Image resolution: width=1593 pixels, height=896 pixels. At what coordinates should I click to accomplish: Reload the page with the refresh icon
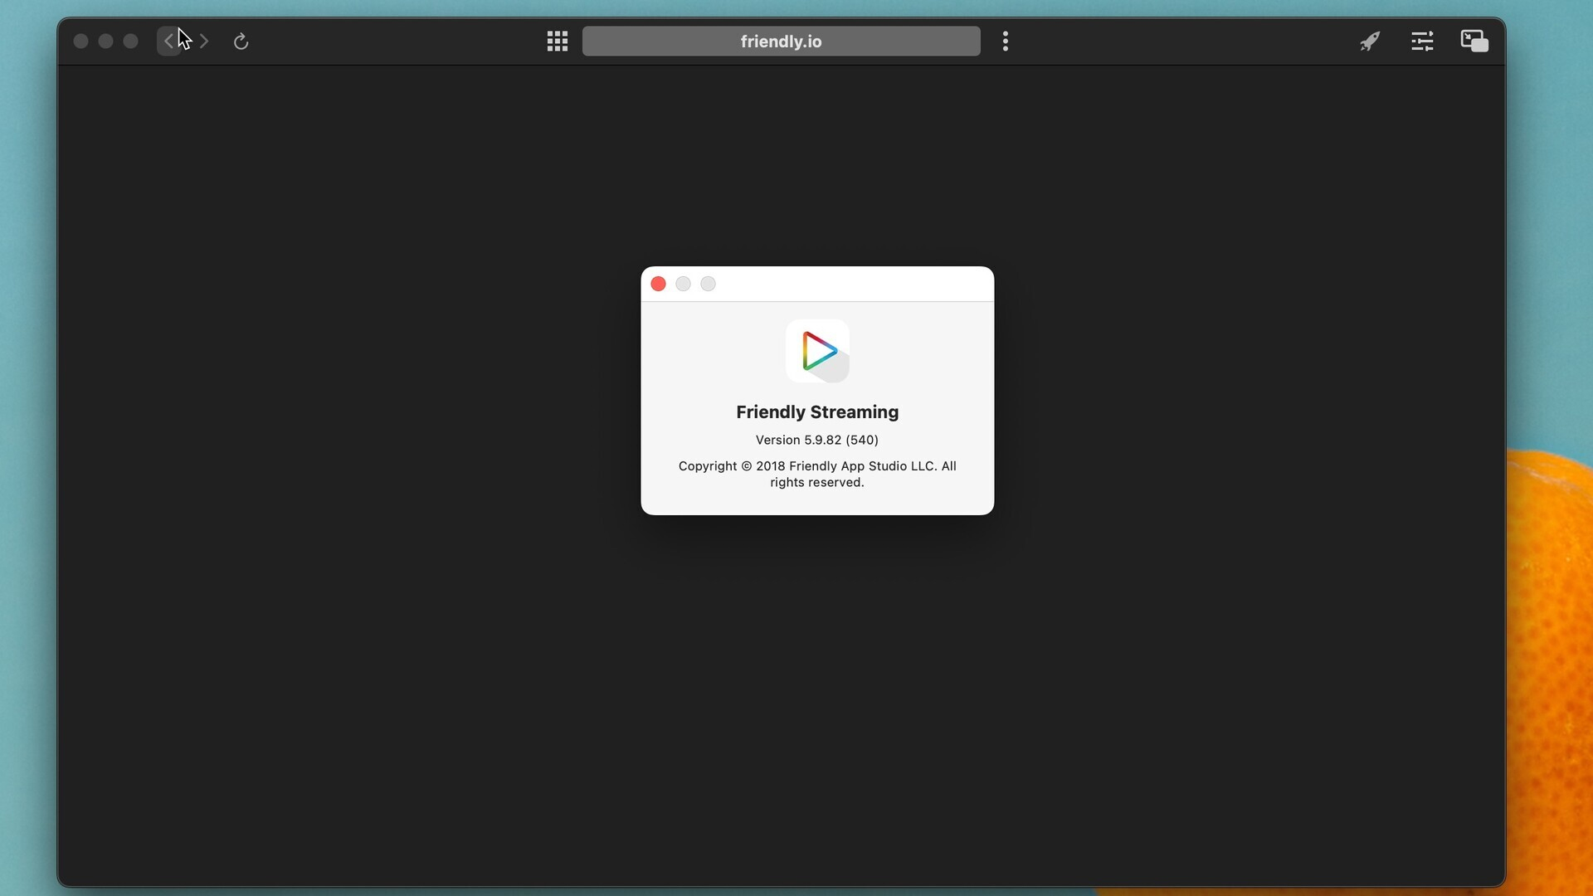coord(241,41)
